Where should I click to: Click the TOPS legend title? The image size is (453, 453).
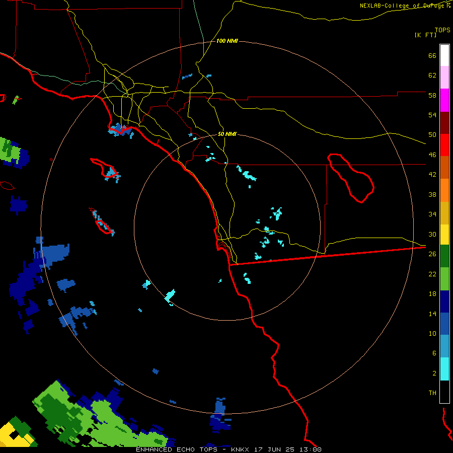point(442,30)
